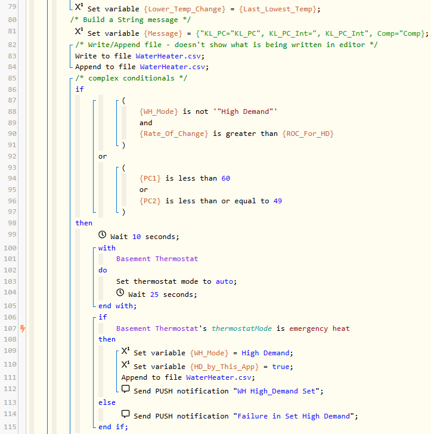Click the clock icon for Wait 25 seconds
The height and width of the screenshot is (434, 431).
[x=120, y=293]
